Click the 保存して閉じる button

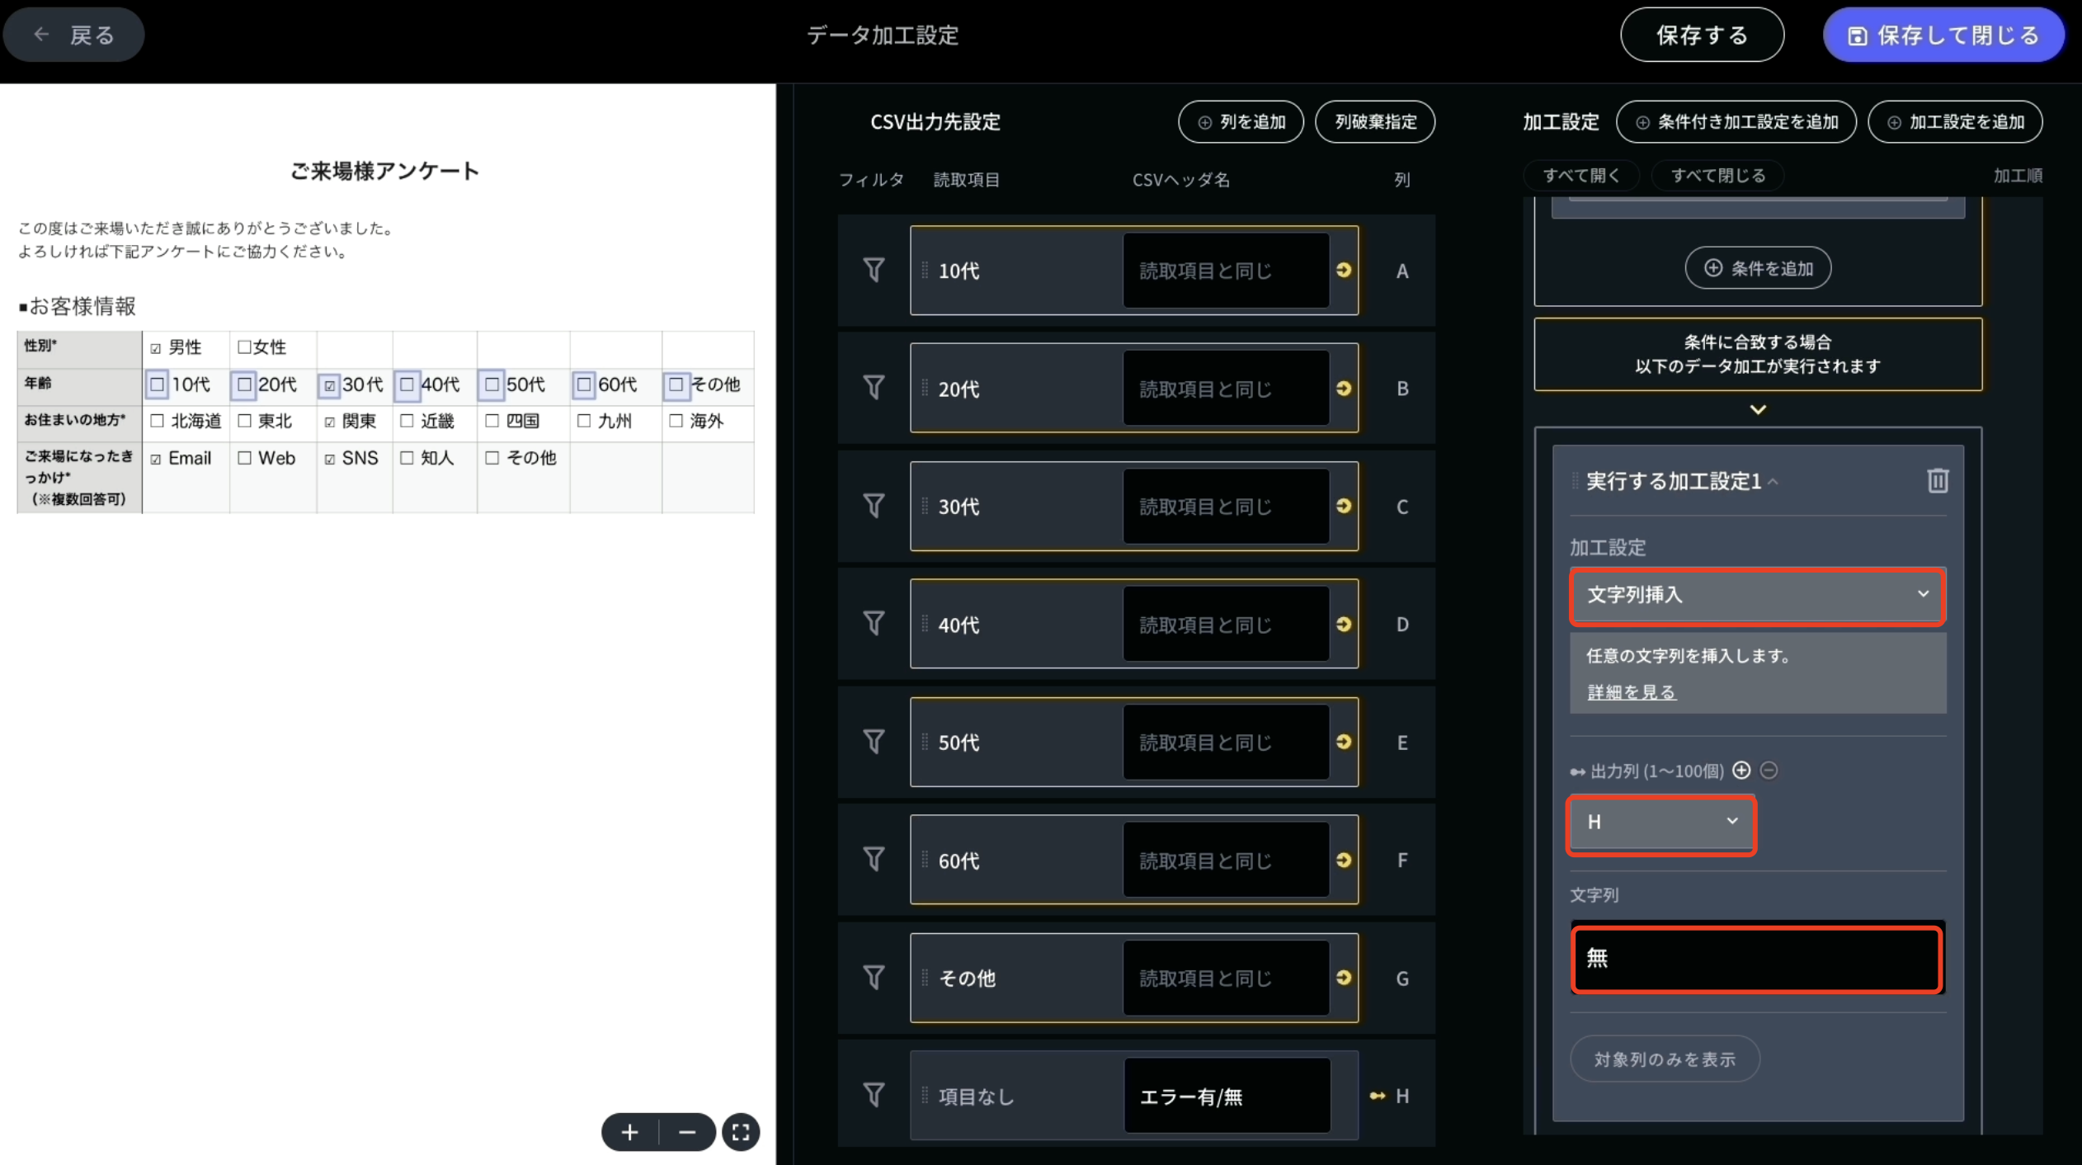1943,35
